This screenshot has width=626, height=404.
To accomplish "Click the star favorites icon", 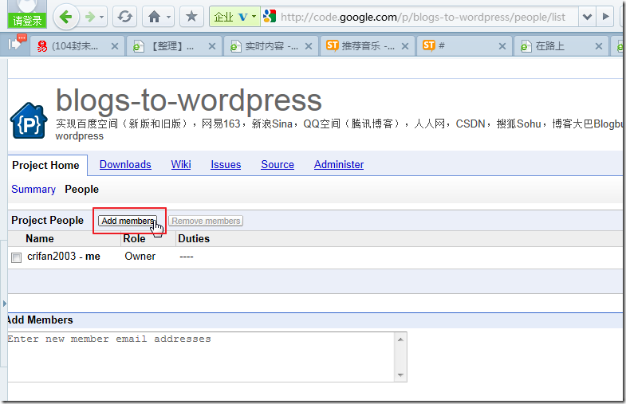I will [x=191, y=17].
